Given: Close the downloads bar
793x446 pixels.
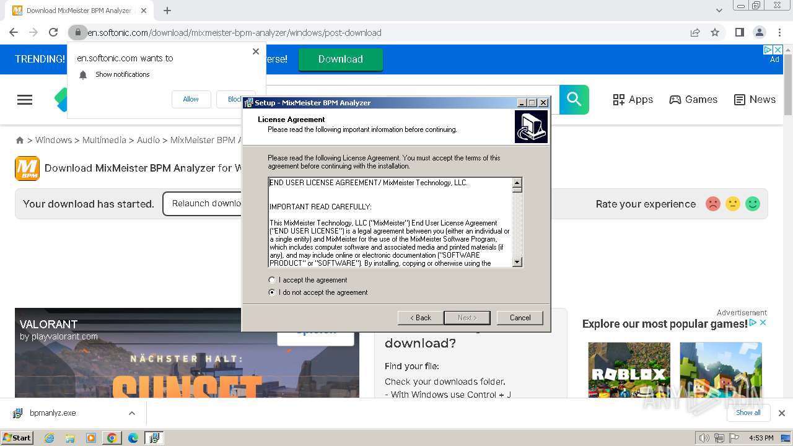Looking at the screenshot, I should pos(781,413).
